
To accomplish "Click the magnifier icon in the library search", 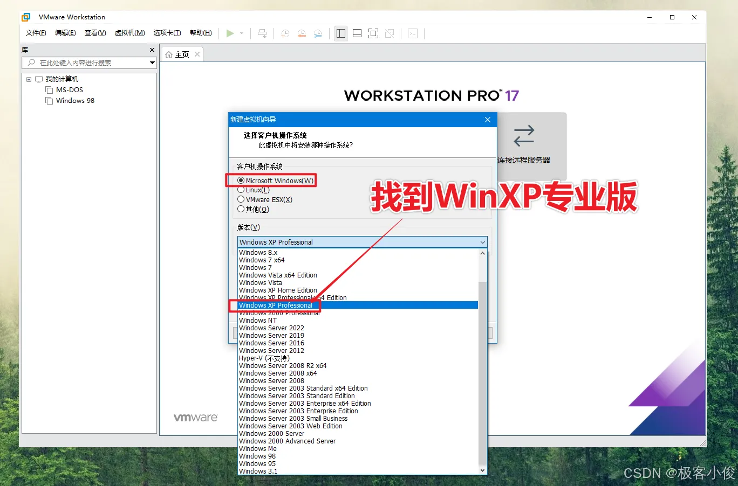I will point(31,63).
